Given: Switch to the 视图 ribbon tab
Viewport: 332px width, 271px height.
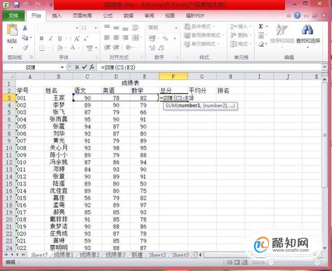Looking at the screenshot, I should [170, 16].
